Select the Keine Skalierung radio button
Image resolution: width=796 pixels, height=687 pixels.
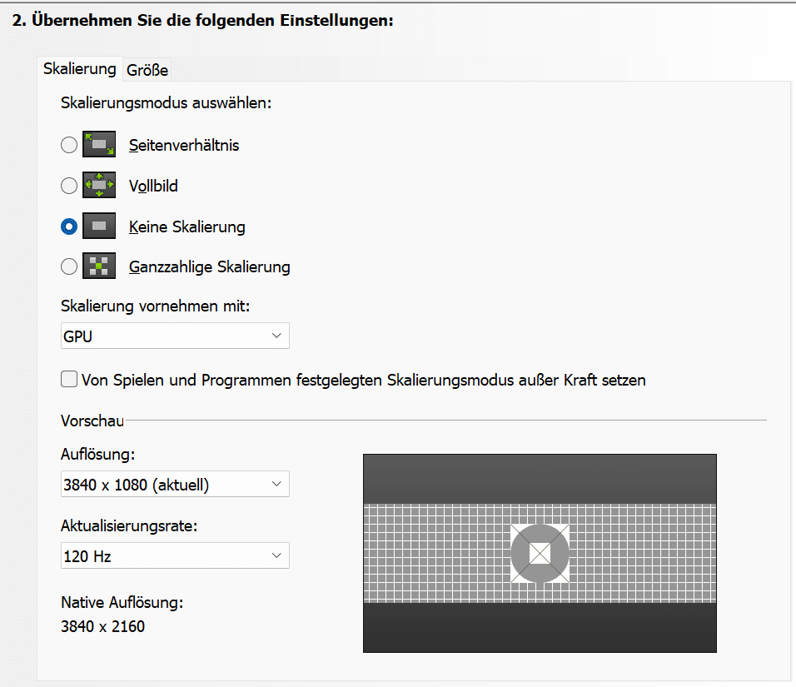[69, 227]
